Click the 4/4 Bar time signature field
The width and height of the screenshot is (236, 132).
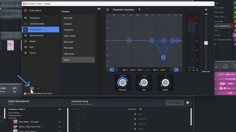tap(14, 89)
